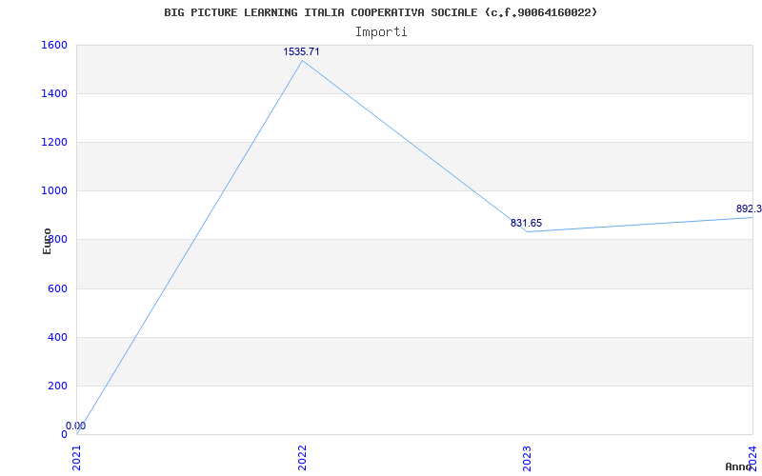This screenshot has height=476, width=762.
Task: Select the 2024 x-axis label
Action: [752, 459]
